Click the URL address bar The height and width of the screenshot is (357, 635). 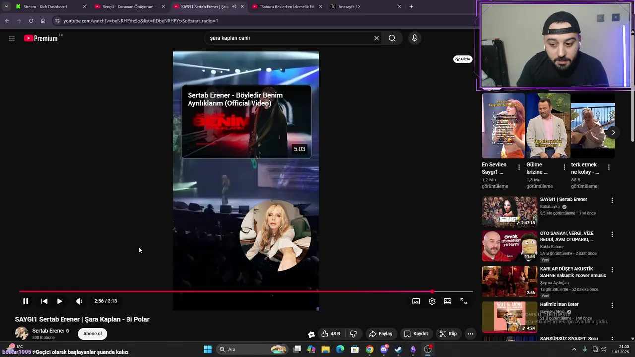(263, 21)
